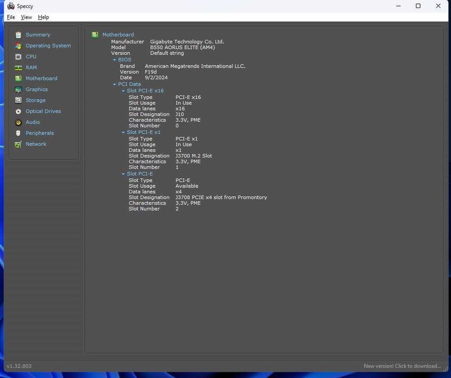The height and width of the screenshot is (378, 451).
Task: Open the View menu
Action: [x=26, y=17]
